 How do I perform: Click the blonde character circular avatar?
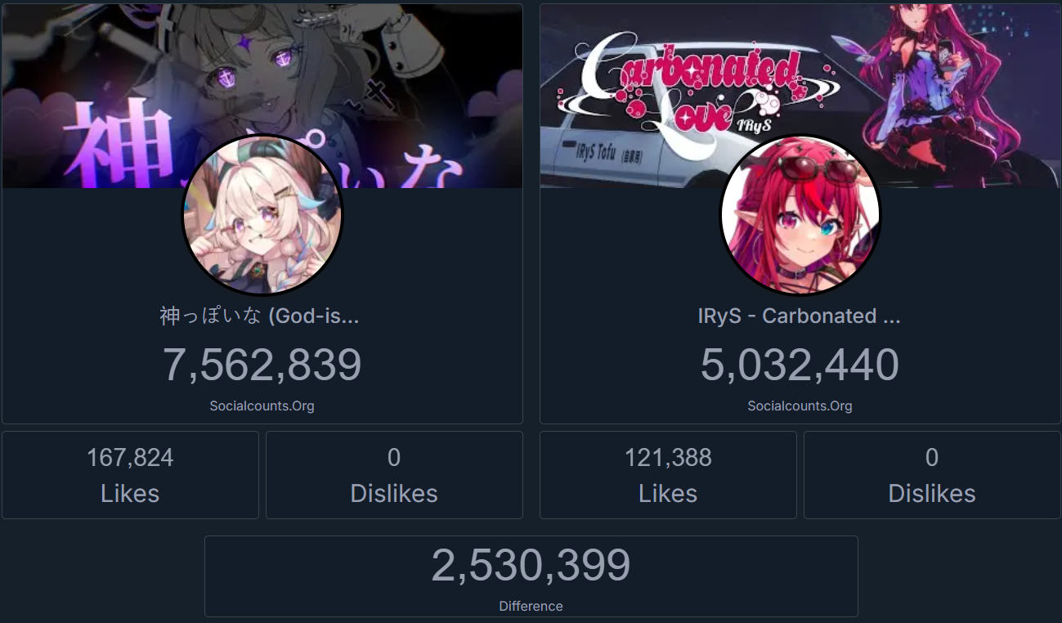click(262, 214)
